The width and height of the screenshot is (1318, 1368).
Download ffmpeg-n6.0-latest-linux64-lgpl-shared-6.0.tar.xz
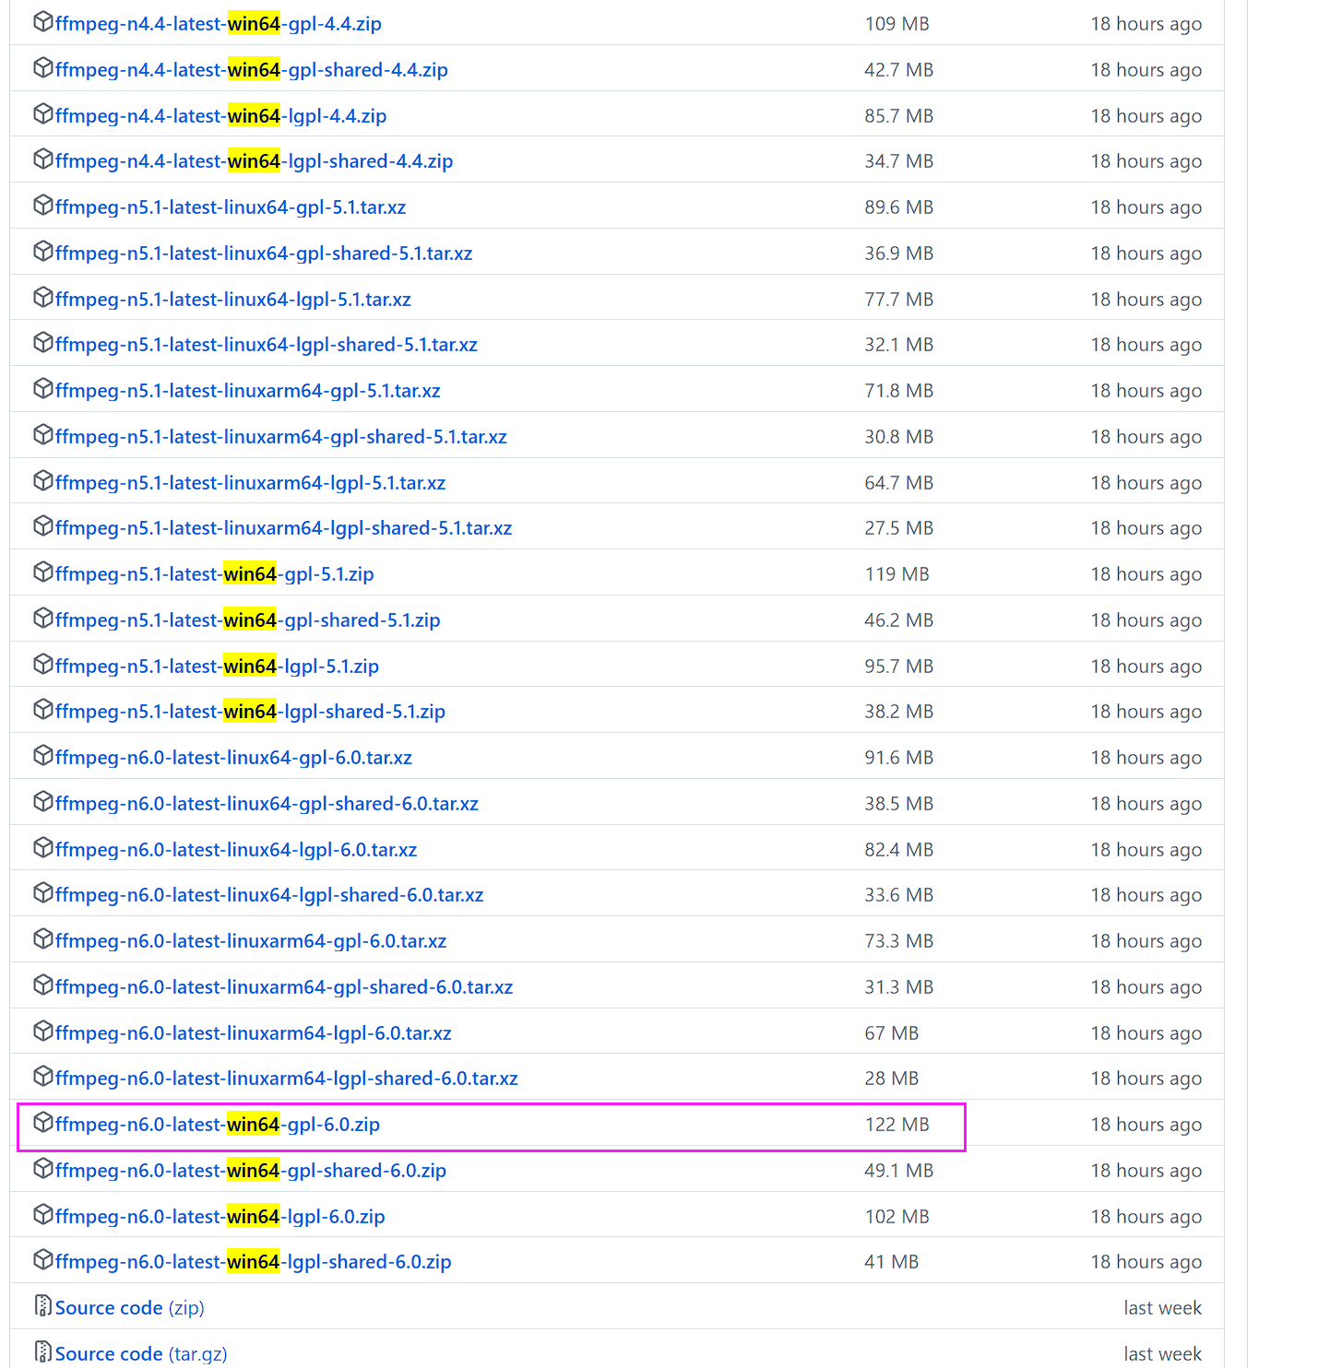269,895
